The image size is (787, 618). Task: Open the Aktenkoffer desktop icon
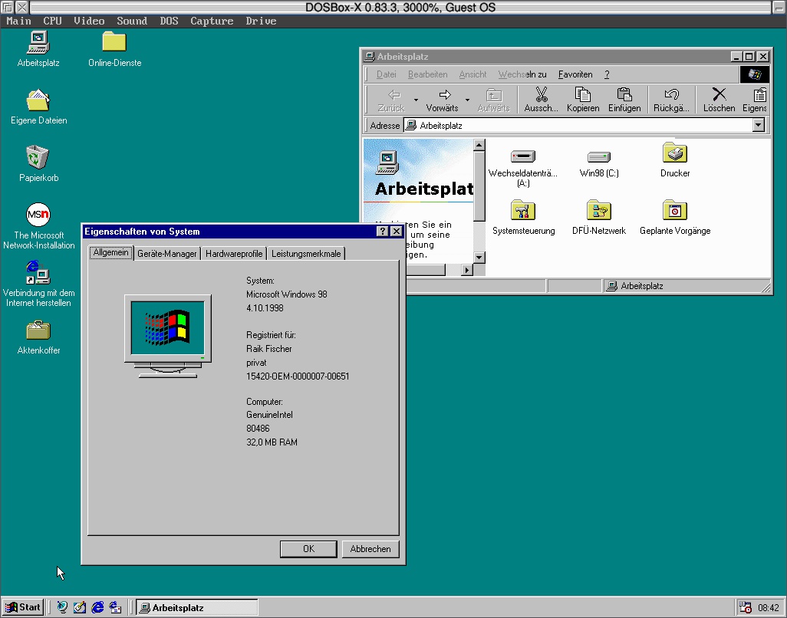coord(38,330)
